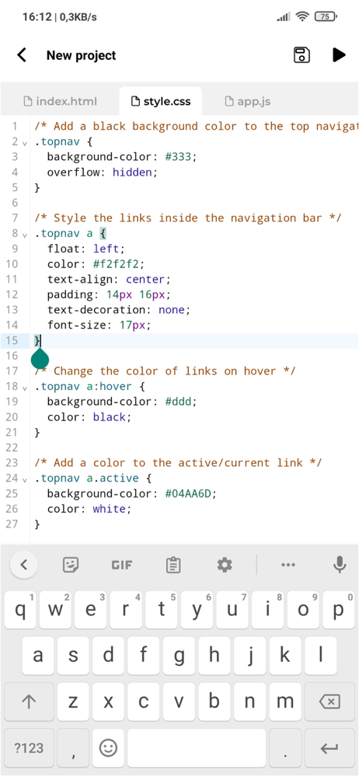
Task: Open the keyboard three-dots more menu
Action: tap(288, 564)
